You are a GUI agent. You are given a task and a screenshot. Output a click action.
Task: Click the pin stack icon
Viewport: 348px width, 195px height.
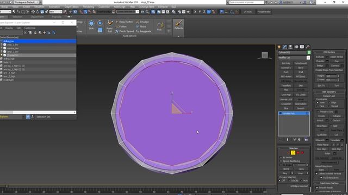point(281,140)
